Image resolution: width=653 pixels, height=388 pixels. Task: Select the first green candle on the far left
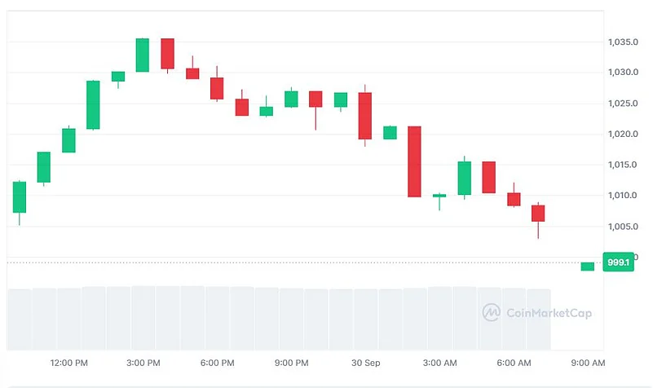(x=20, y=196)
